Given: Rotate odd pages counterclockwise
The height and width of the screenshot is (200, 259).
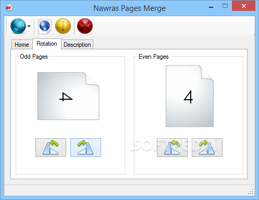Looking at the screenshot, I should 51,148.
